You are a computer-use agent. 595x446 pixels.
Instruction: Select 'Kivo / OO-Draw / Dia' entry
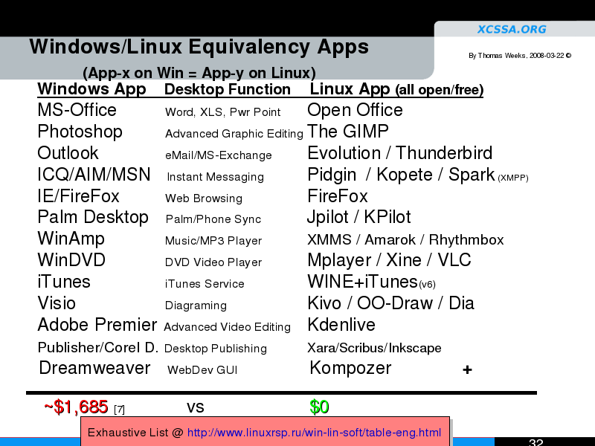coord(391,303)
